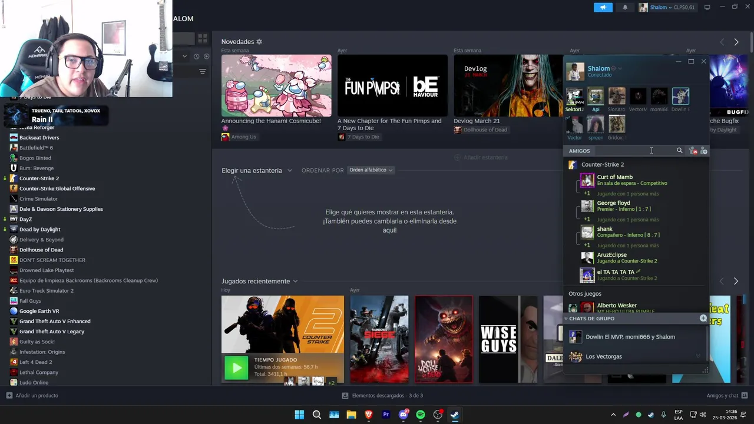Open Devlog March 21 news thumbnail
This screenshot has width=754, height=424.
tap(508, 85)
